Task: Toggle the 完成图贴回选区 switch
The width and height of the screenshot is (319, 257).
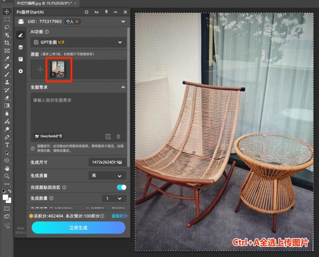Action: click(121, 187)
